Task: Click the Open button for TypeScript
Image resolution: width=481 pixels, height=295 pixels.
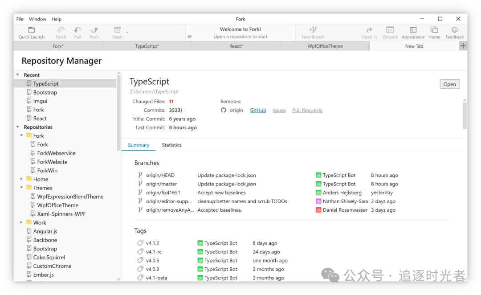Action: [449, 84]
